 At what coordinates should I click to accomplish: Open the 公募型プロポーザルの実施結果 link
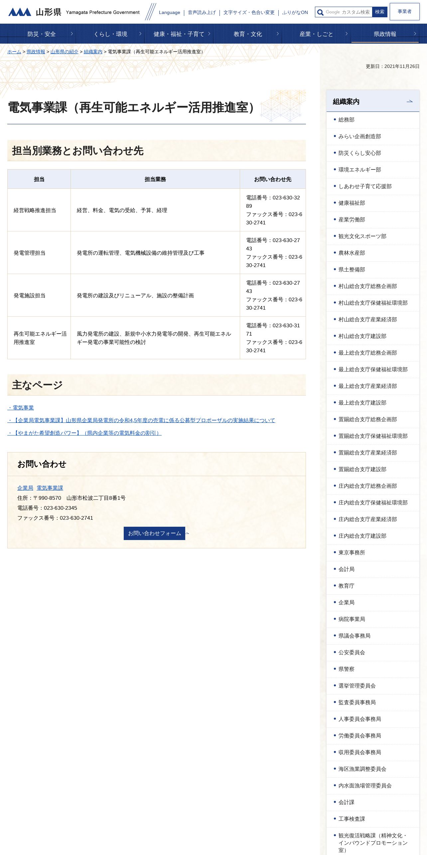[141, 420]
